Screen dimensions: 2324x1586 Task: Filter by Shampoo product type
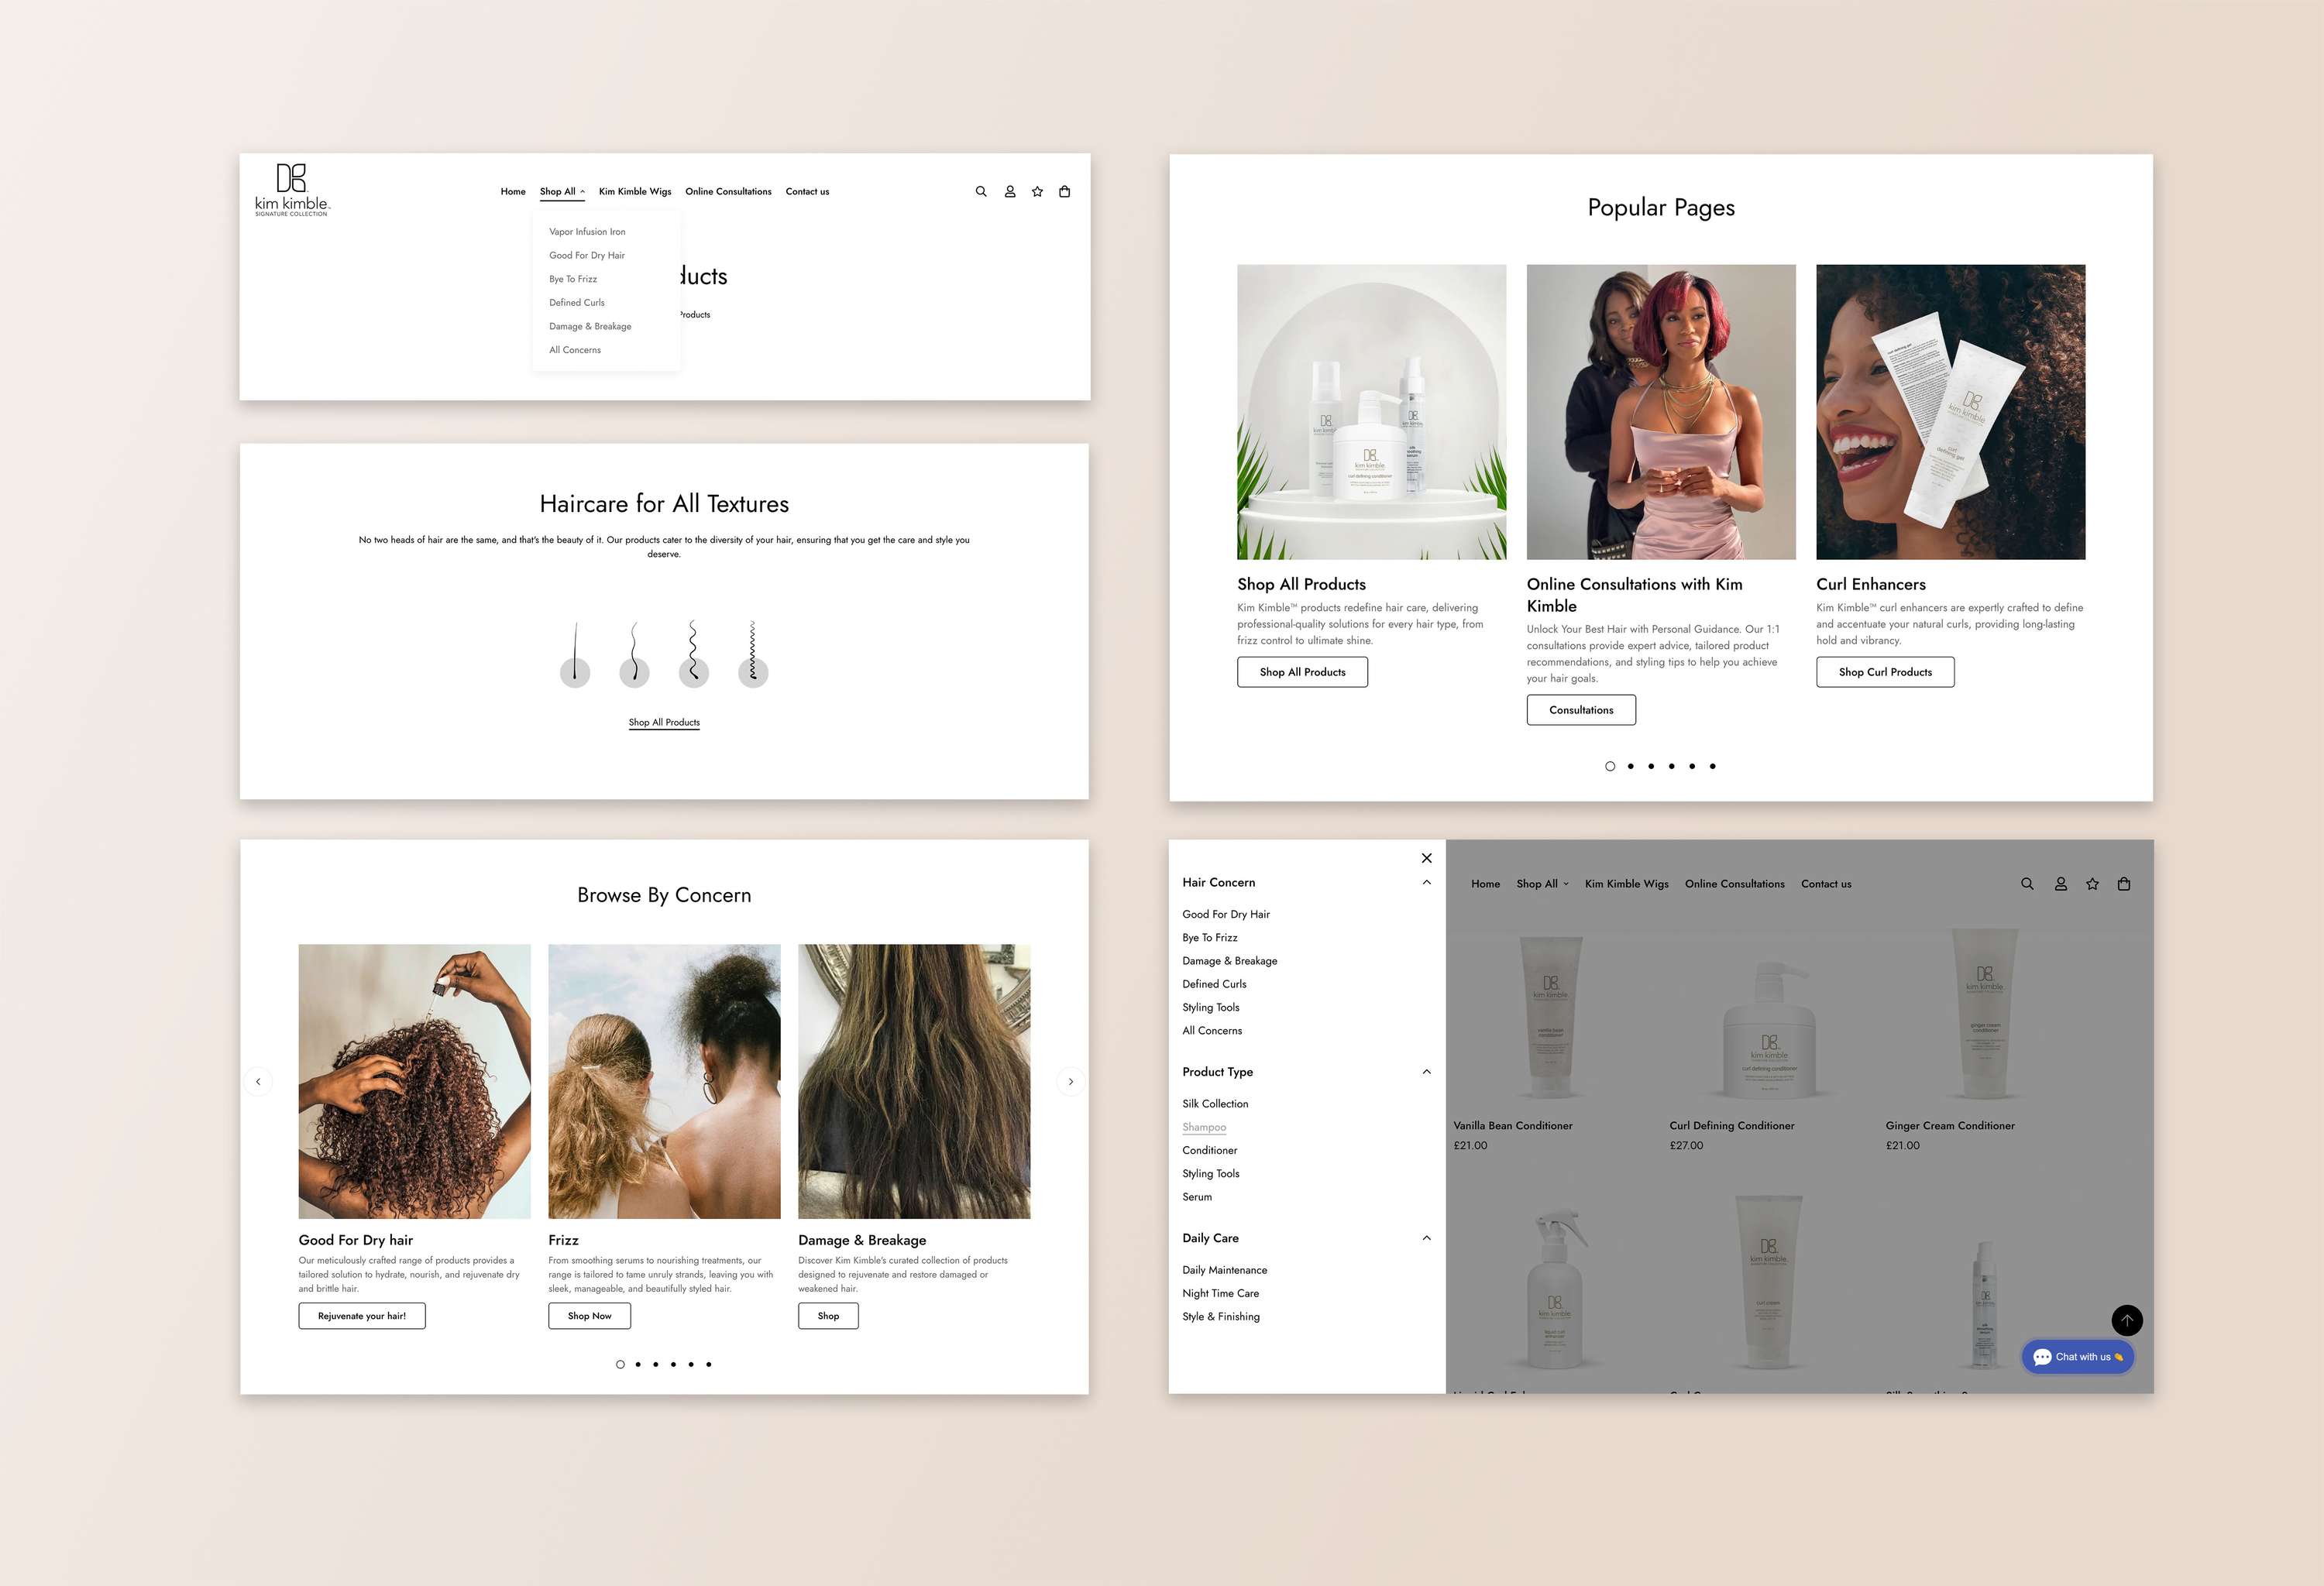[x=1204, y=1128]
